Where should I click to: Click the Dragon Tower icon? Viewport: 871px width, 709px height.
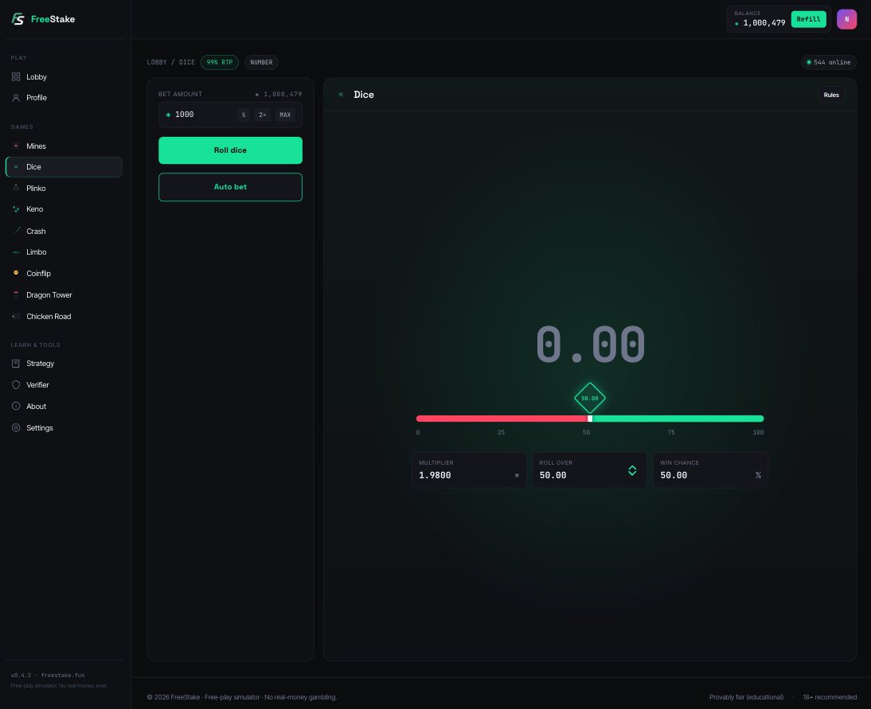pos(16,294)
